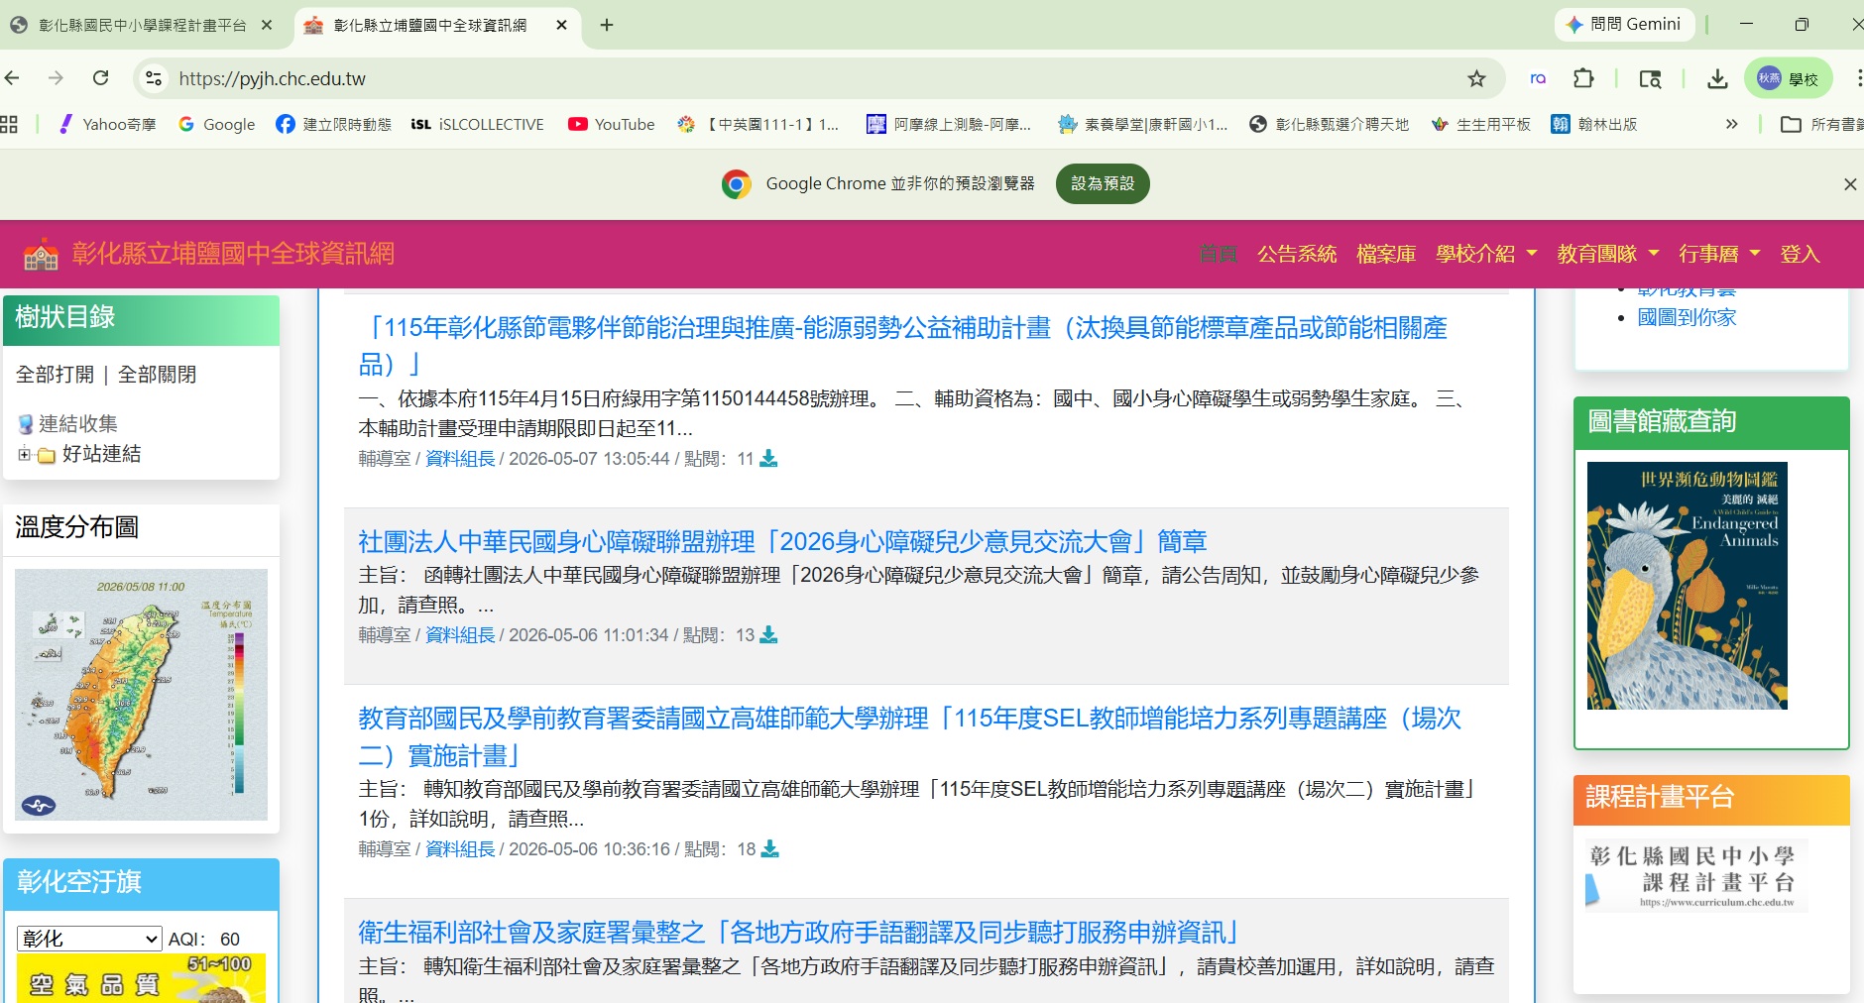Screen dimensions: 1864x1003
Task: Open the Yahoo奇摩 bookmark
Action: click(107, 124)
